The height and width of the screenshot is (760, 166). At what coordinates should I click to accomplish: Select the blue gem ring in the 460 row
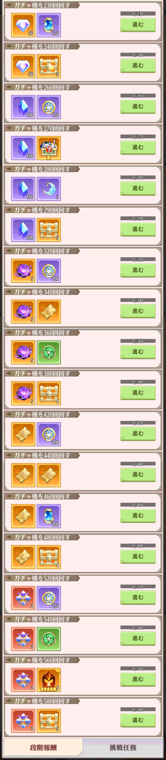point(49,516)
